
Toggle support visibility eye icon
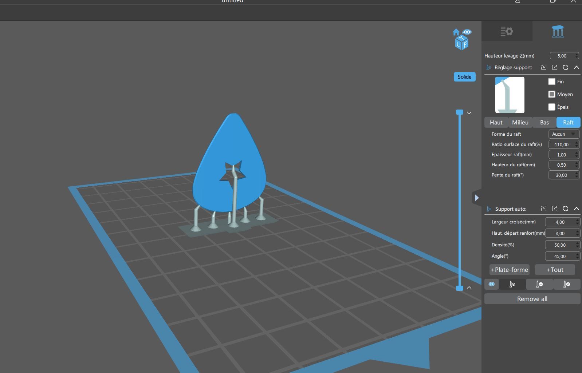point(491,284)
